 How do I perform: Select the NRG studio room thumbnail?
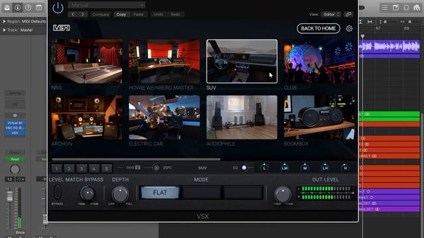87,61
